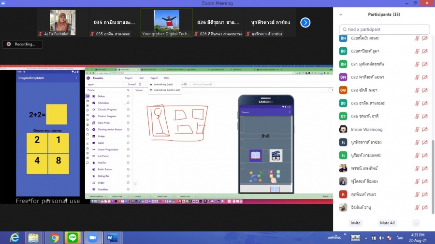Open Google Chrome from the taskbar
This screenshot has height=244, width=435.
(x=54, y=237)
